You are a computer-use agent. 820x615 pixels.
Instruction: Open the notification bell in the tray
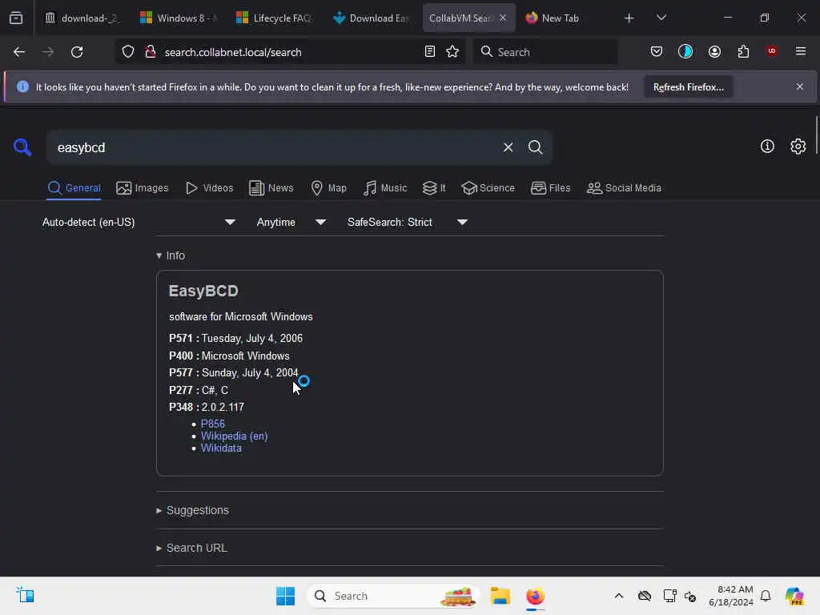766,596
